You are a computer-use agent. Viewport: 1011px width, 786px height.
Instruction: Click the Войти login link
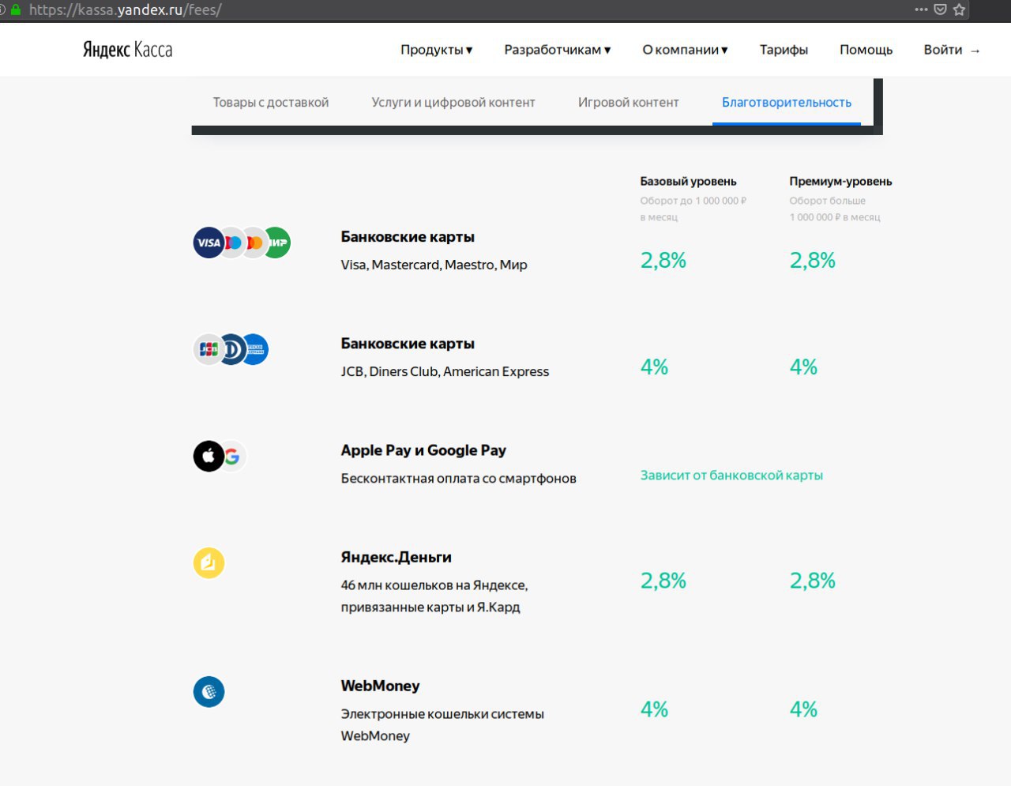tap(943, 50)
